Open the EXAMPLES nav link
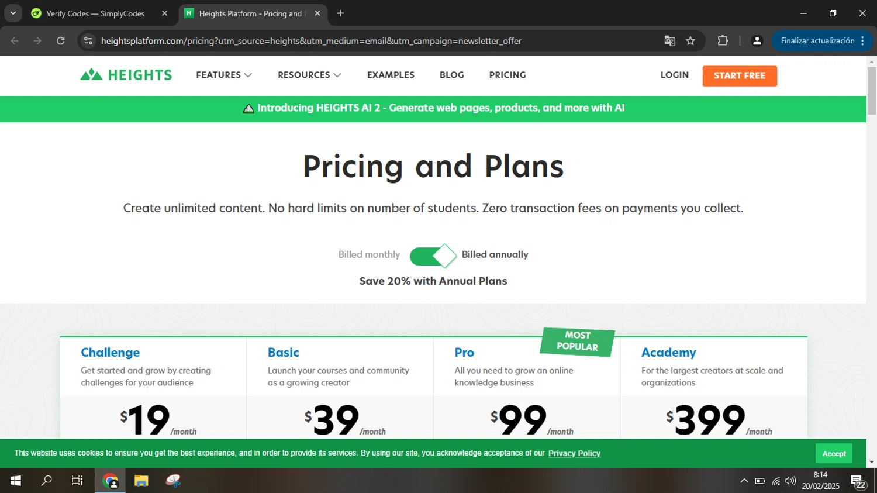Screen dimensions: 877x493 click(x=391, y=75)
